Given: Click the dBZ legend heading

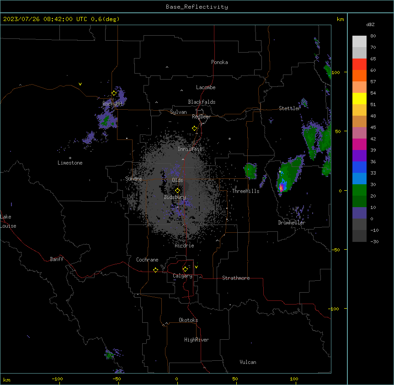Looking at the screenshot, I should 370,25.
